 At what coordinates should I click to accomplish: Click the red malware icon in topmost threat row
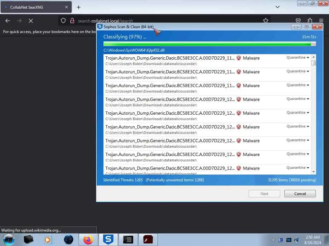[x=239, y=58]
